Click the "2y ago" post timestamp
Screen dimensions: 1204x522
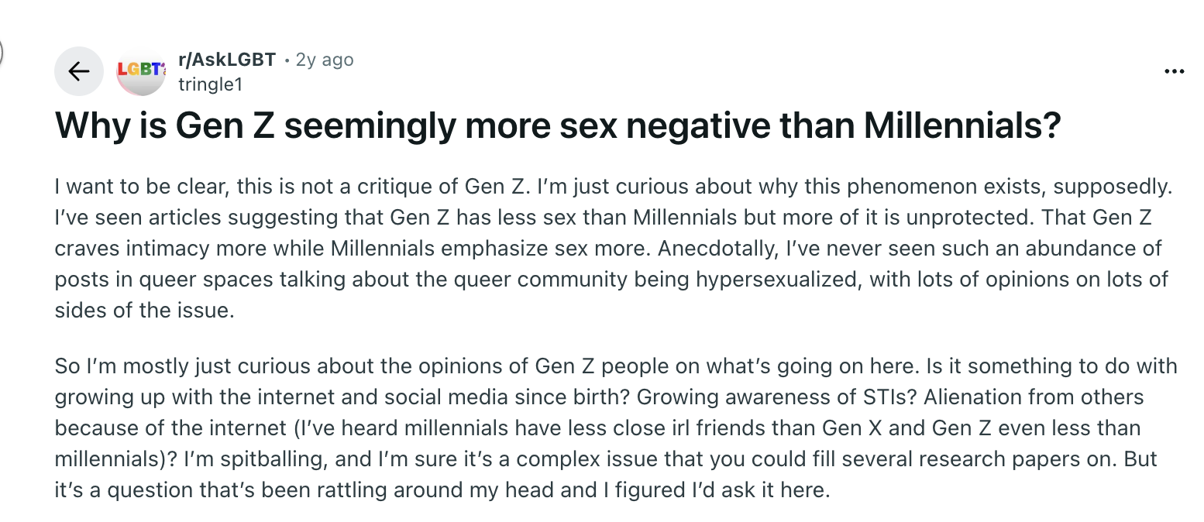point(325,60)
